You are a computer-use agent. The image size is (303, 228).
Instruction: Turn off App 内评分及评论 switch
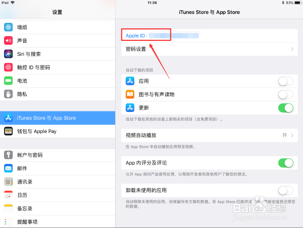pyautogui.click(x=286, y=163)
